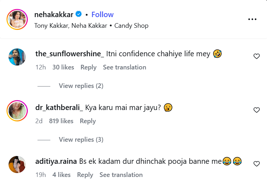Screen dimensions: 267x188
Task: Open the Candy Shop audio link
Action: 131,26
